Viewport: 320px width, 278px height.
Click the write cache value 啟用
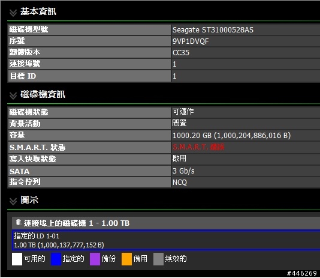click(179, 159)
